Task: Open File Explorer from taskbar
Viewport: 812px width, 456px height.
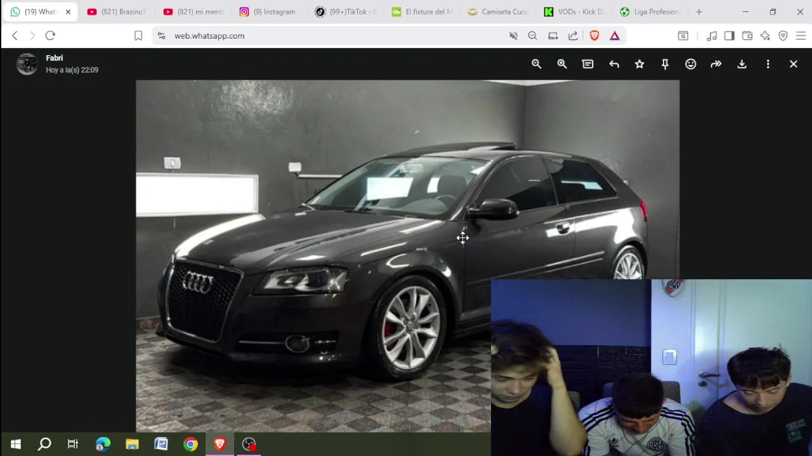Action: 132,444
